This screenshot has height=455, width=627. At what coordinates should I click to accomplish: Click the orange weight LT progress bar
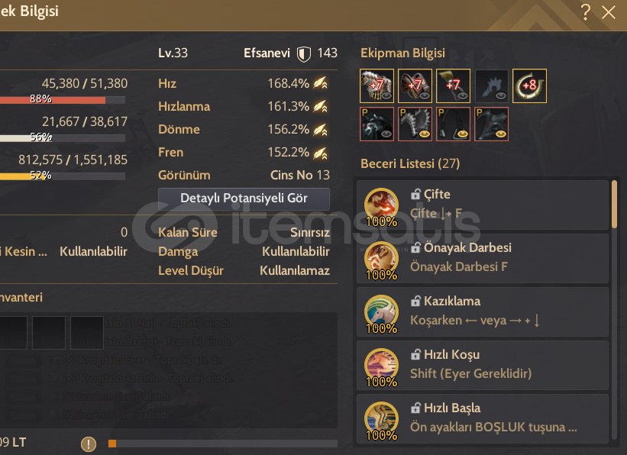tap(223, 444)
